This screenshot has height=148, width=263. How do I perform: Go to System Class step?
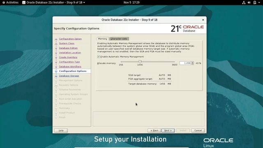pyautogui.click(x=67, y=44)
